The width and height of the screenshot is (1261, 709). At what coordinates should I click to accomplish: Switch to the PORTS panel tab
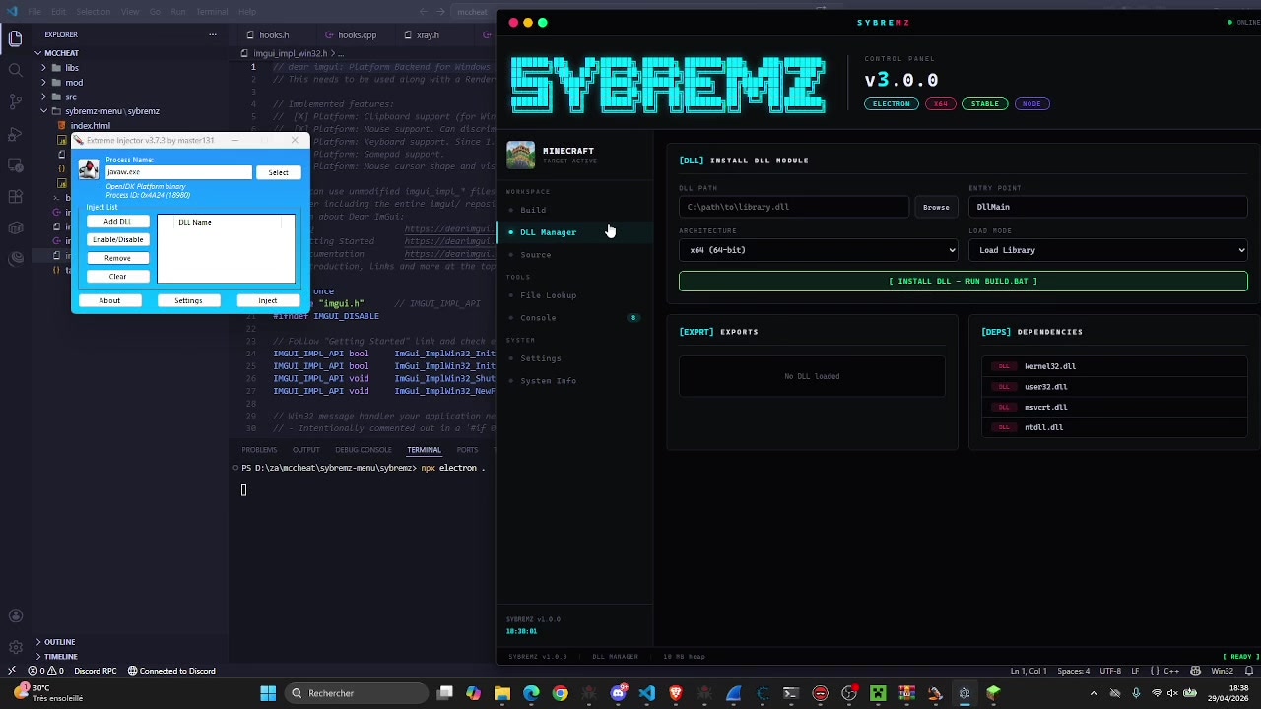point(467,450)
